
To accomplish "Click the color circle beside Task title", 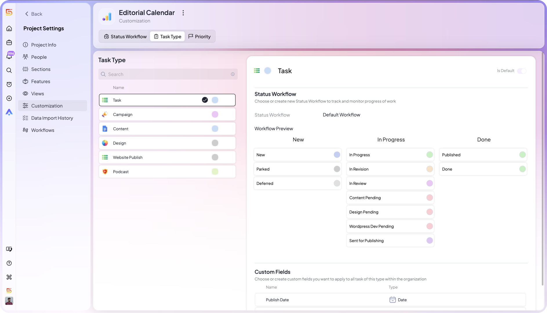I will click(x=268, y=71).
